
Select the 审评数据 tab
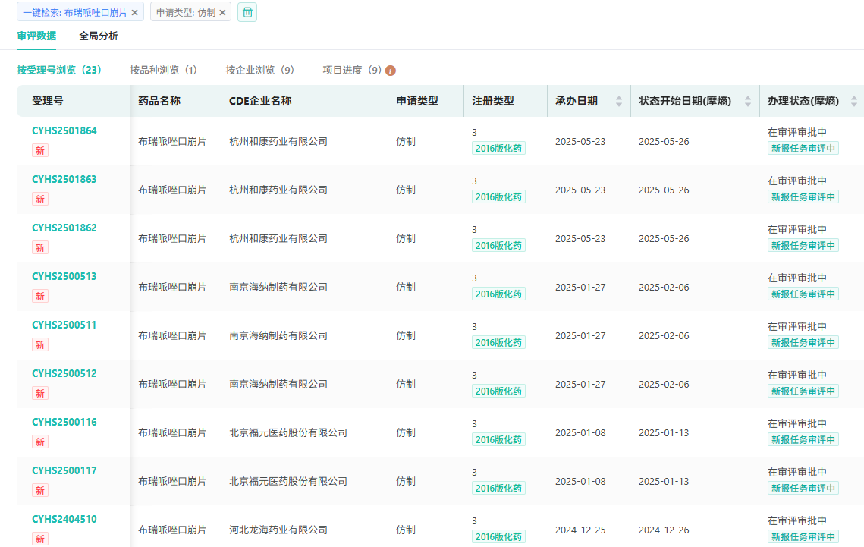point(36,36)
